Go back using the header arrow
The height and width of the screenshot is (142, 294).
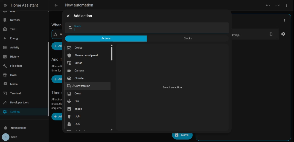[56, 5]
